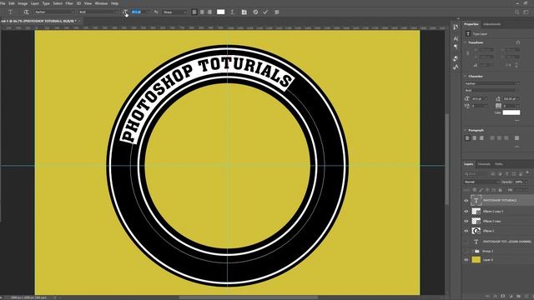Expand the Group 1 folder arrow

[472, 251]
